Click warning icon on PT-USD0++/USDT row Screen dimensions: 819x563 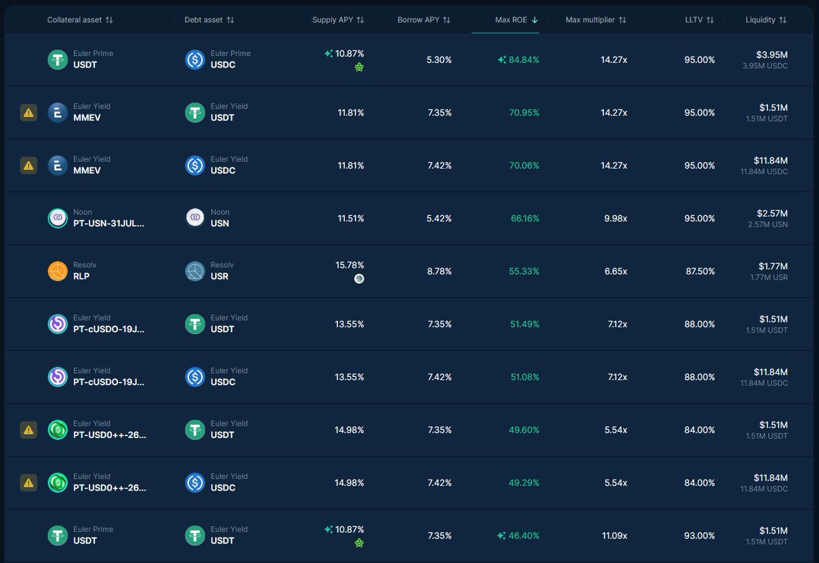28,429
